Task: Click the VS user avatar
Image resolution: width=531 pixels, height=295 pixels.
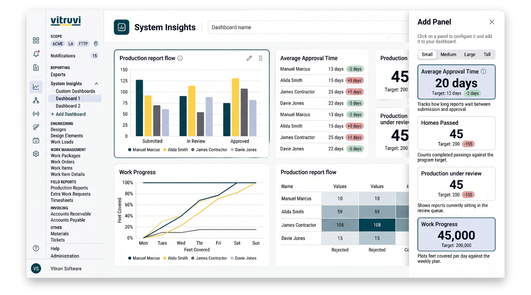Action: [36, 268]
